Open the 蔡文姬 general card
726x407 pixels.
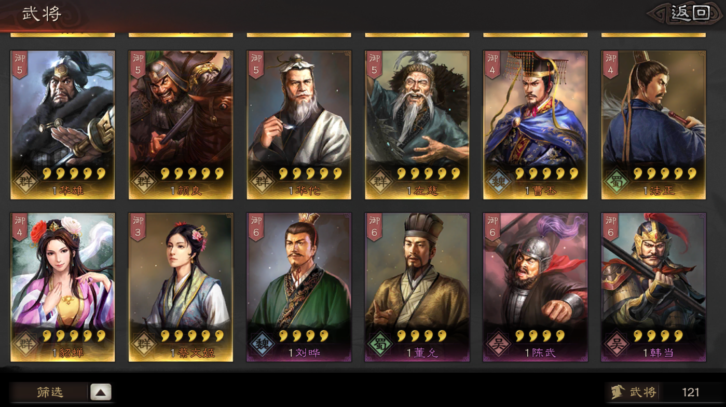(x=181, y=287)
